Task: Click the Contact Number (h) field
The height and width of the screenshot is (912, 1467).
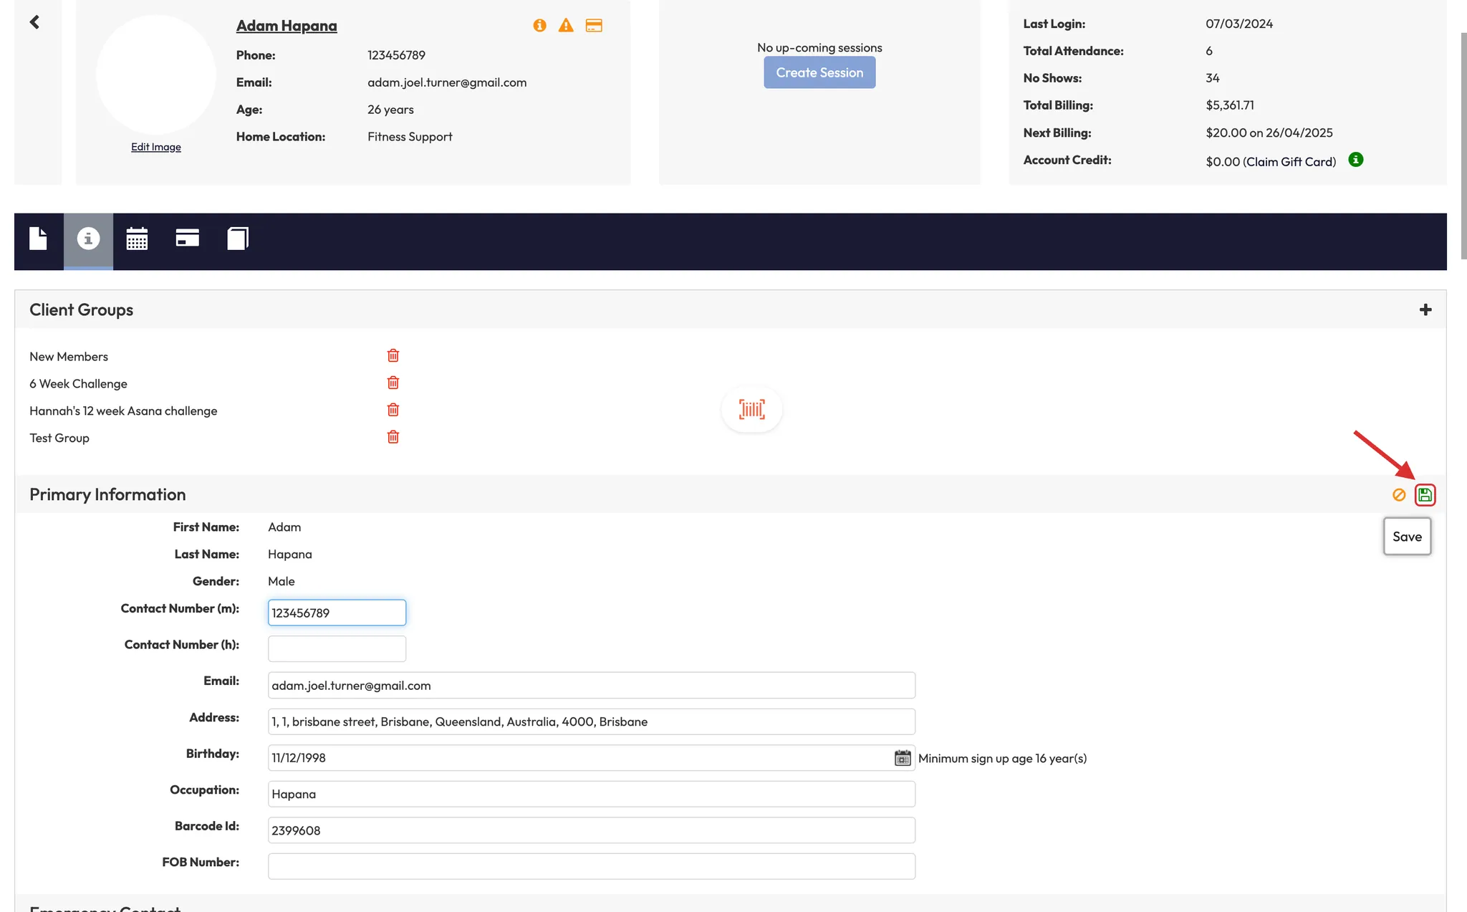Action: pos(337,649)
